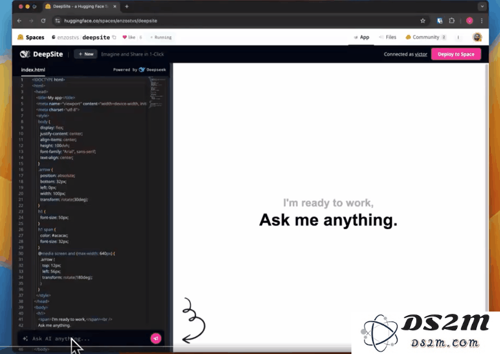Switch to the Files tab

388,37
